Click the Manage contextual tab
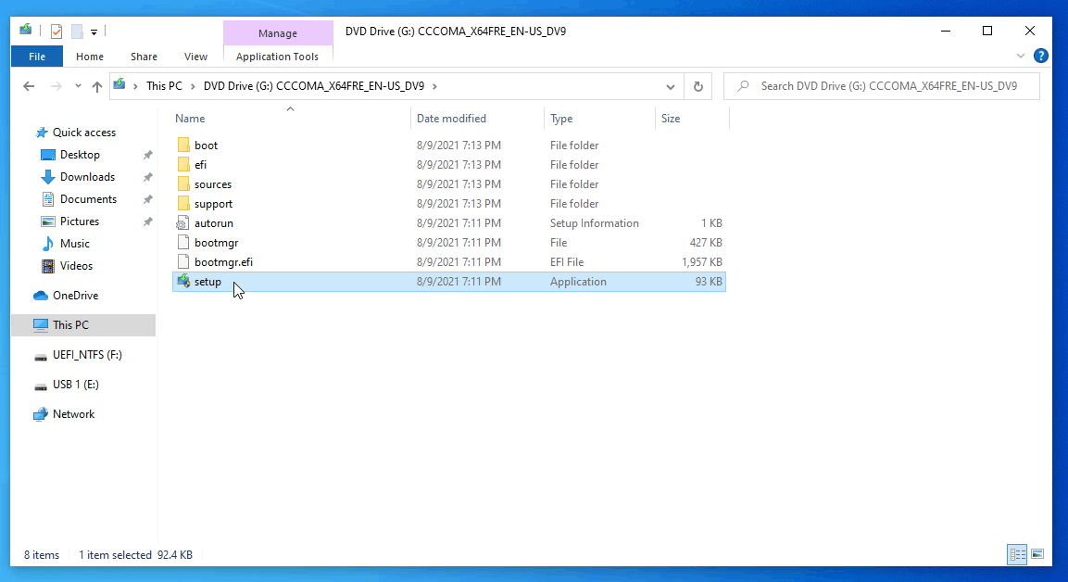Viewport: 1068px width, 582px height. point(278,33)
